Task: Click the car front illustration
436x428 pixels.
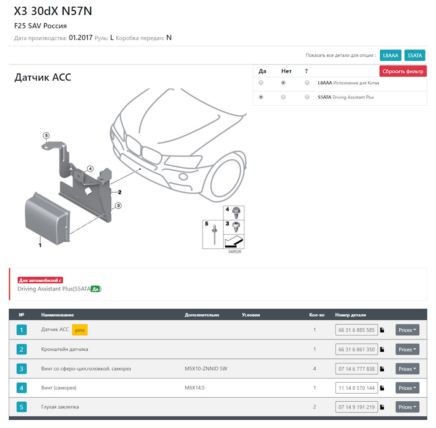Action: pos(178,144)
